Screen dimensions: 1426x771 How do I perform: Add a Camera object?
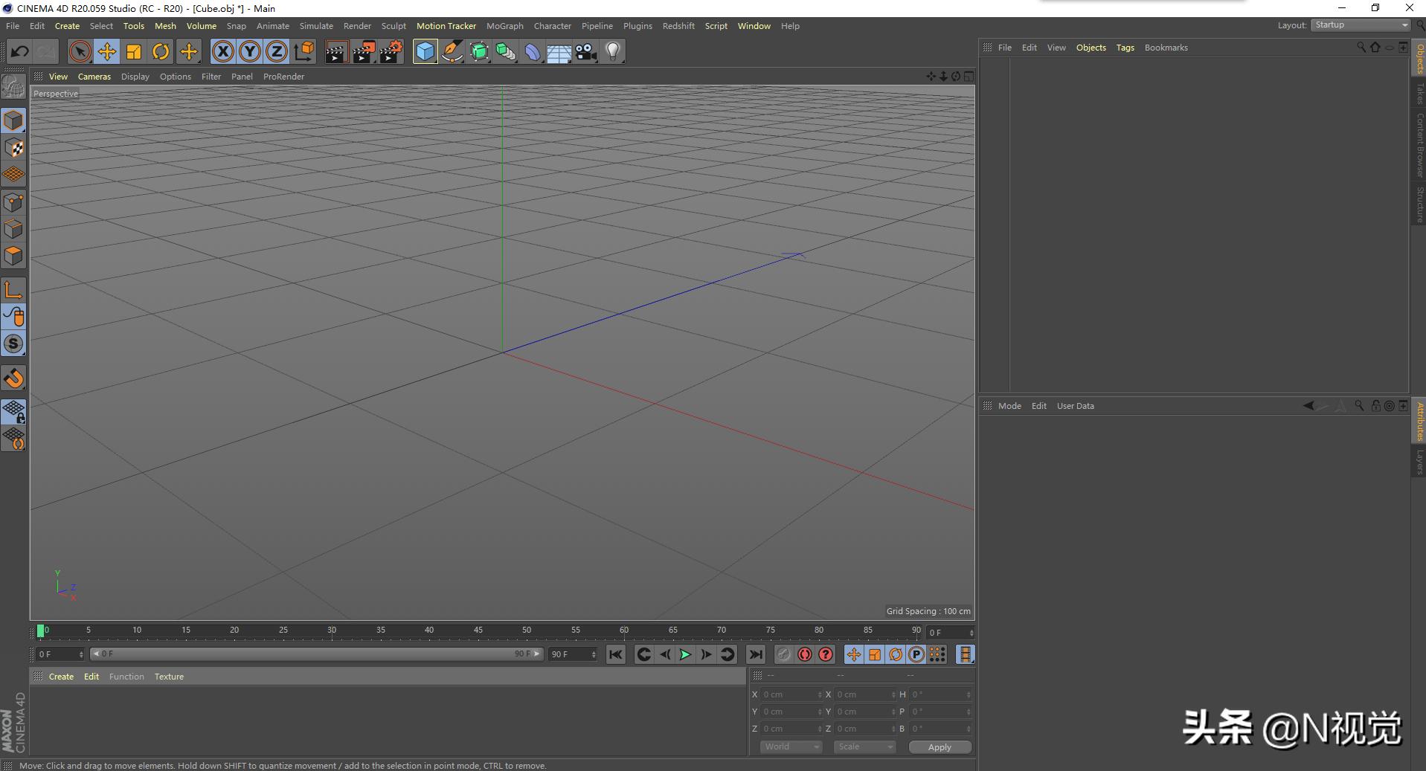coord(586,52)
